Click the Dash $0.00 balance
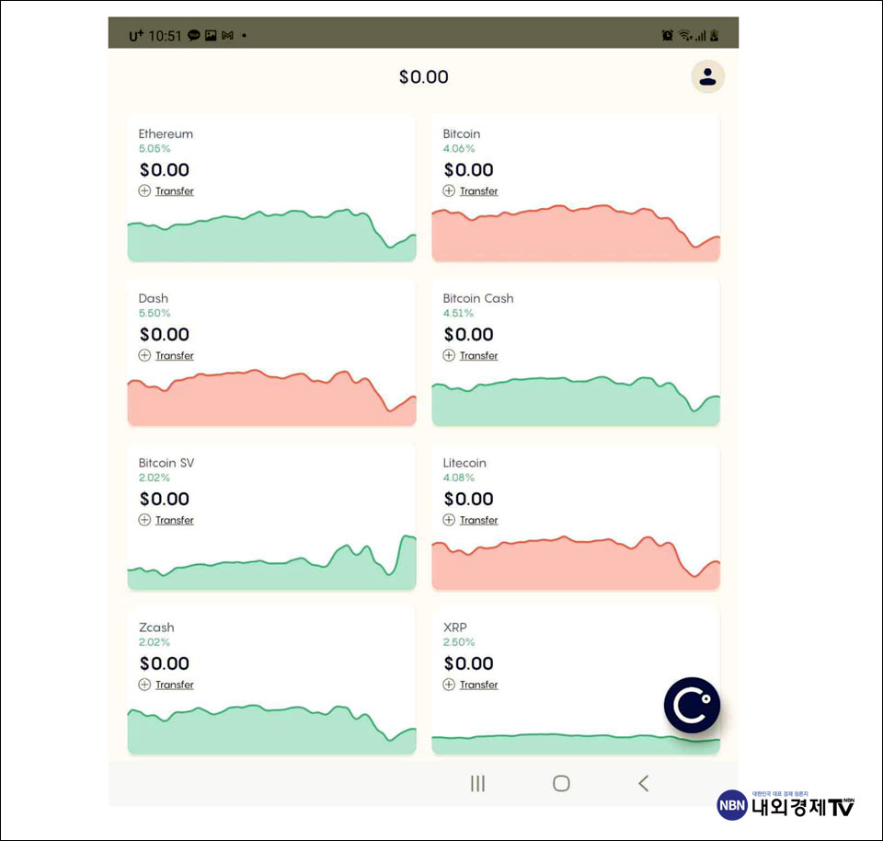883x841 pixels. pyautogui.click(x=165, y=335)
